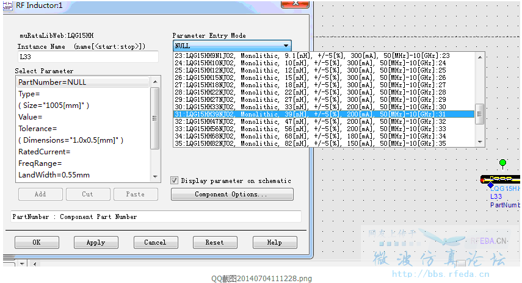This screenshot has width=522, height=283.
Task: Select the RatedCurrent= parameter
Action: point(83,152)
